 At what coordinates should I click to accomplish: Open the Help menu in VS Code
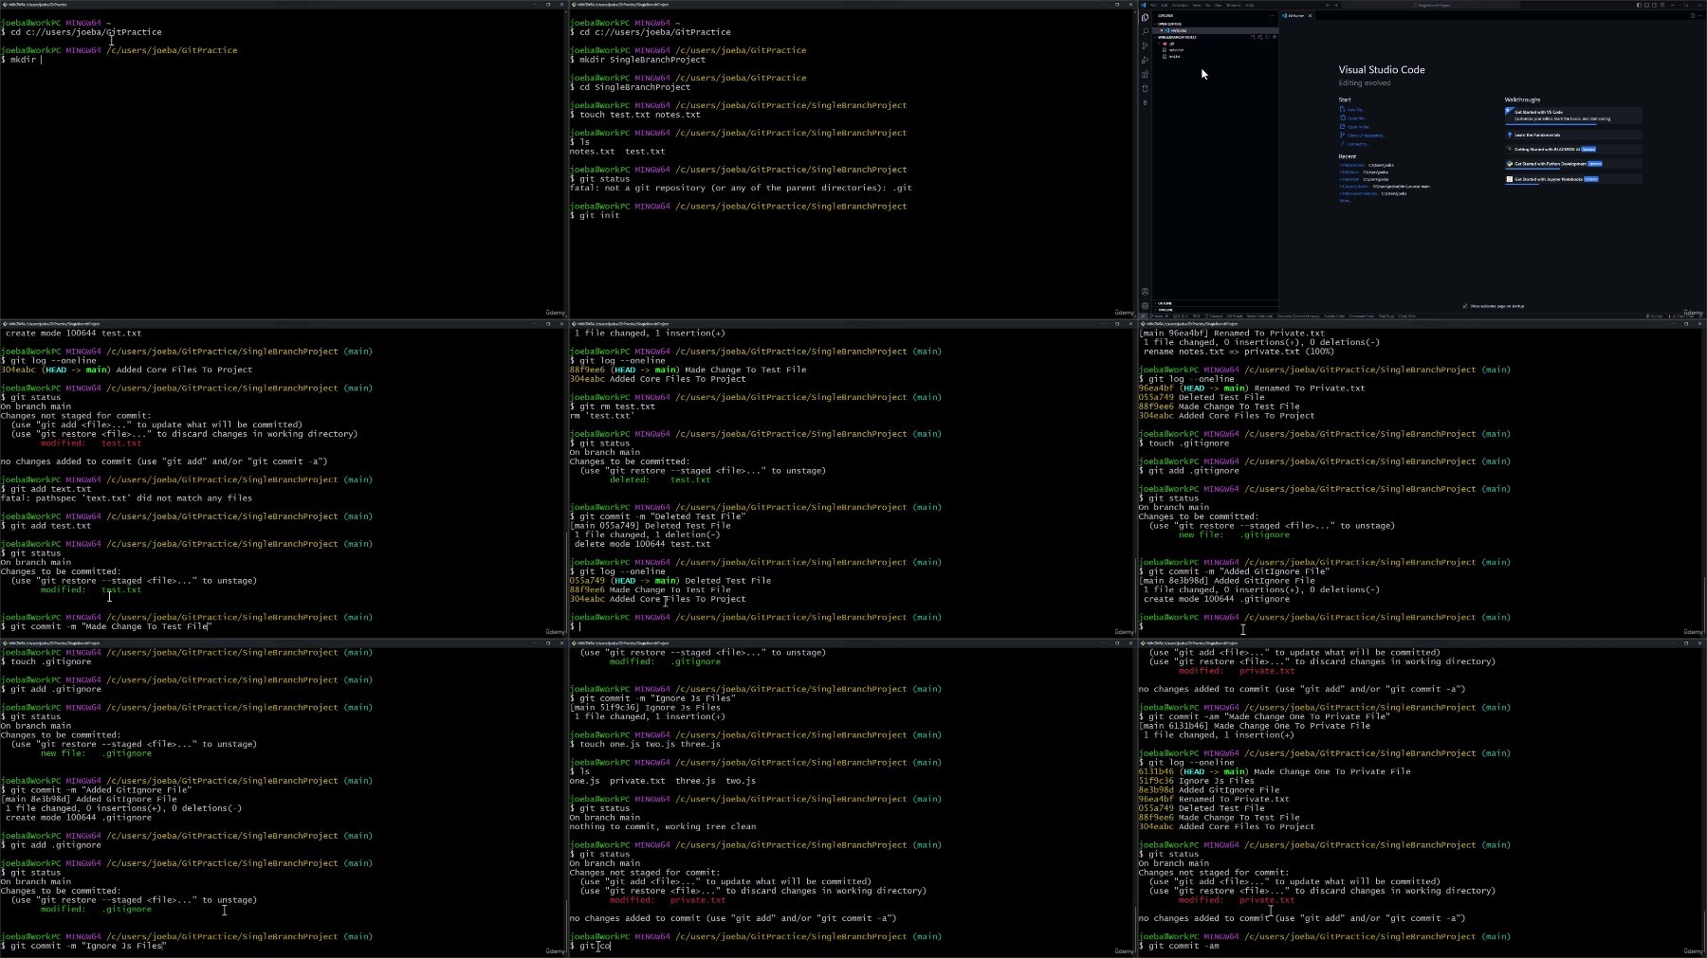(x=1249, y=5)
